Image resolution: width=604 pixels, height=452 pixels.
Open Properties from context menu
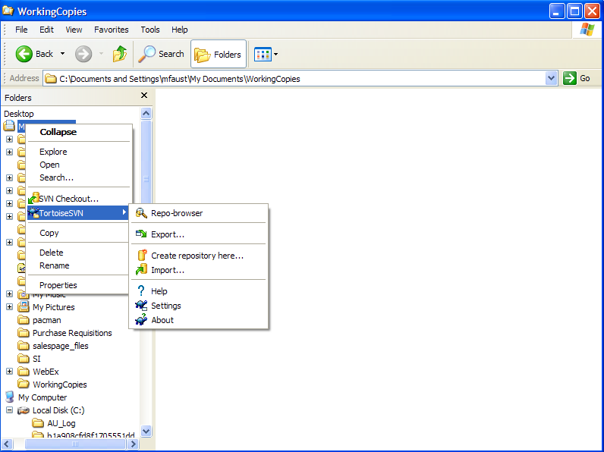78,285
